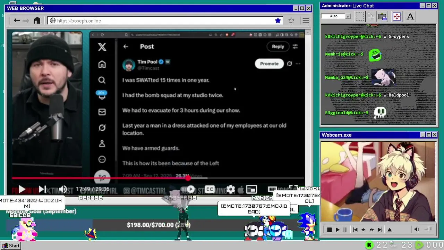Click Nemkris's green emote in chat
Screen dimensions: 444x250
pos(375,55)
